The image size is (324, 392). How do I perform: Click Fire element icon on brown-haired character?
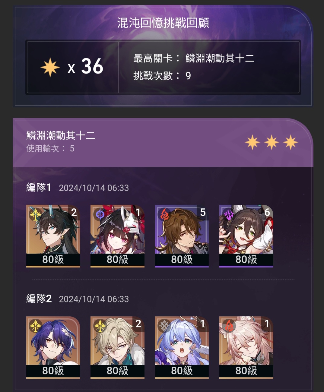(x=164, y=214)
